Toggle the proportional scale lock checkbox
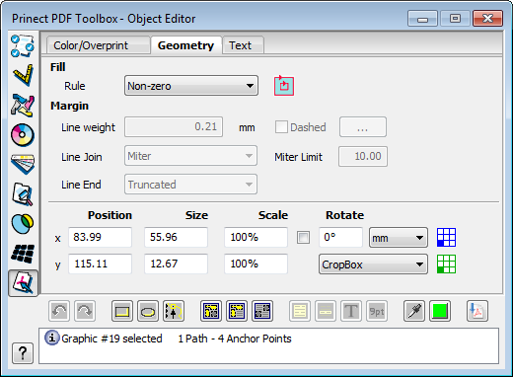Image resolution: width=513 pixels, height=377 pixels. (x=303, y=237)
